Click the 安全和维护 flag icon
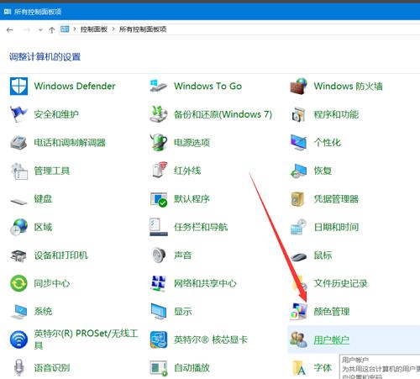The height and width of the screenshot is (379, 420). click(18, 114)
